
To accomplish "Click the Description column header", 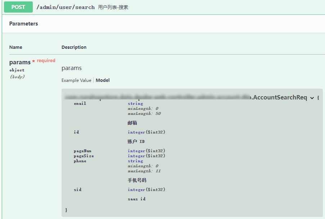I will [x=74, y=47].
